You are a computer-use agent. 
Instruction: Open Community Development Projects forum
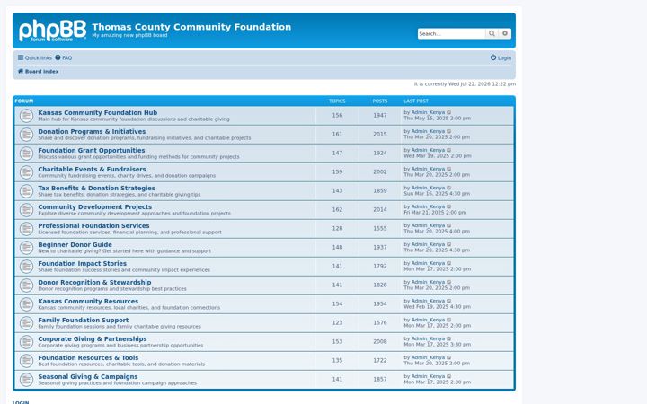click(95, 207)
